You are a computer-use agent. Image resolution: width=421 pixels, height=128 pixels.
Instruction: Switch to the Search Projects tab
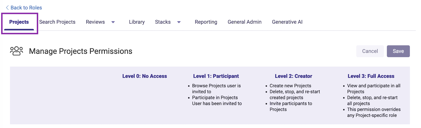click(57, 22)
